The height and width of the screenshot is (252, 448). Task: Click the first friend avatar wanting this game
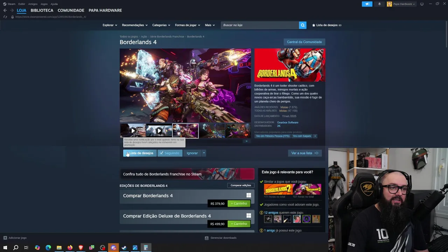[x=268, y=219]
